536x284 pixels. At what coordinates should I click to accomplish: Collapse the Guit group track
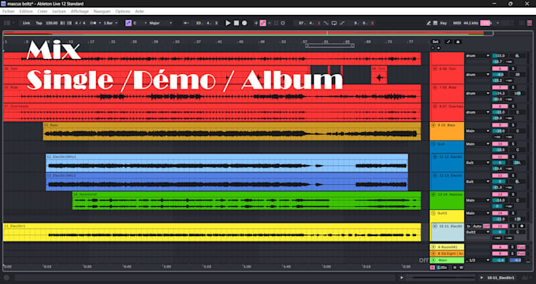pyautogui.click(x=433, y=144)
